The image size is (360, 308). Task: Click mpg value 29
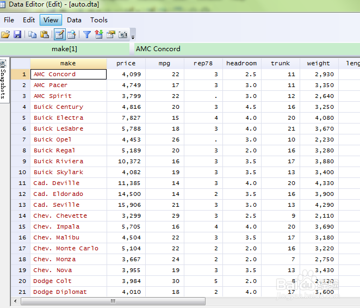(165, 215)
